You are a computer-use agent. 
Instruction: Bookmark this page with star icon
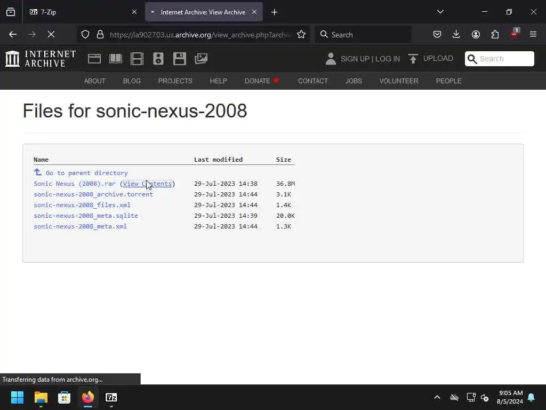(301, 34)
